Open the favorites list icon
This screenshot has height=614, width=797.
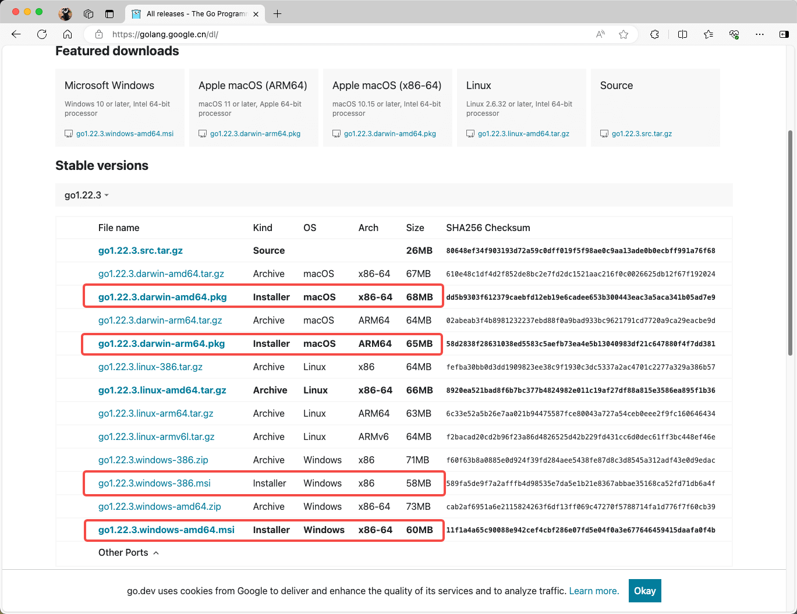coord(709,34)
